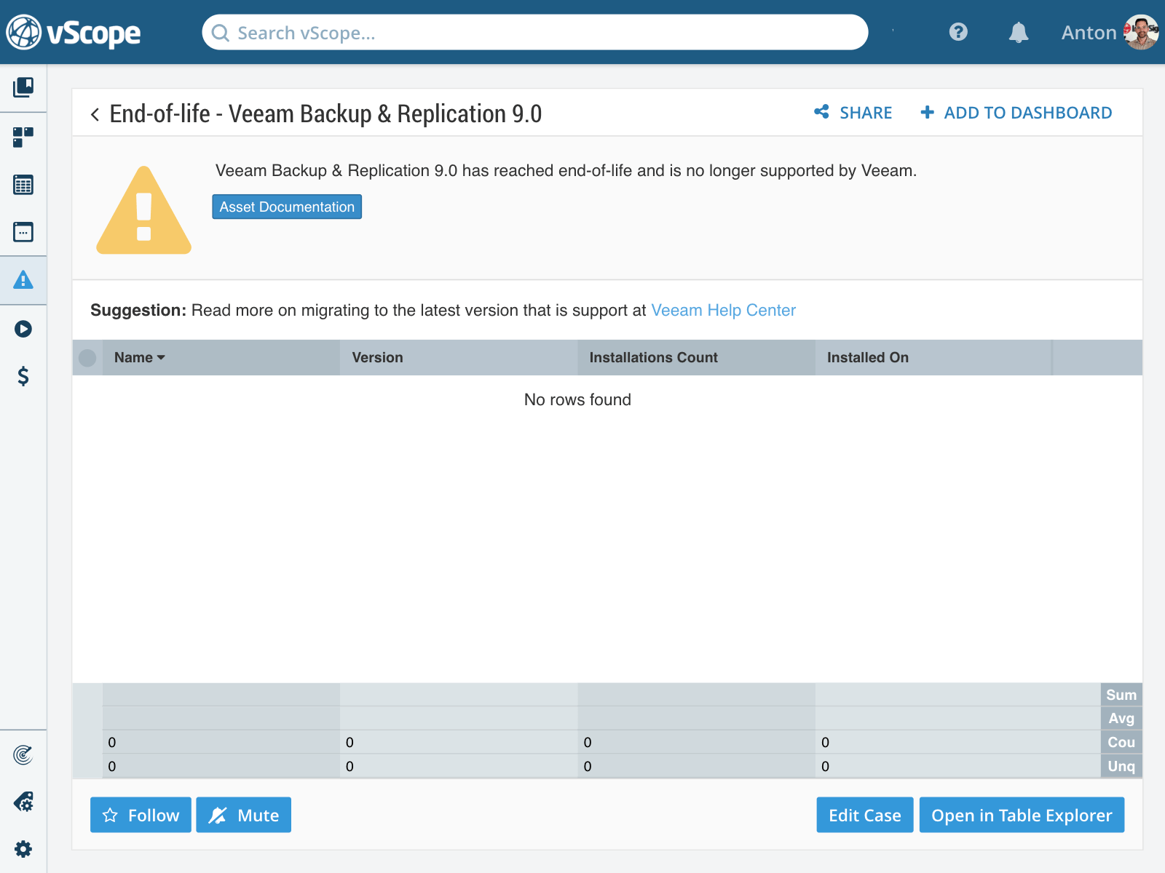Open the Table Explorer sidebar icon

coord(23,185)
